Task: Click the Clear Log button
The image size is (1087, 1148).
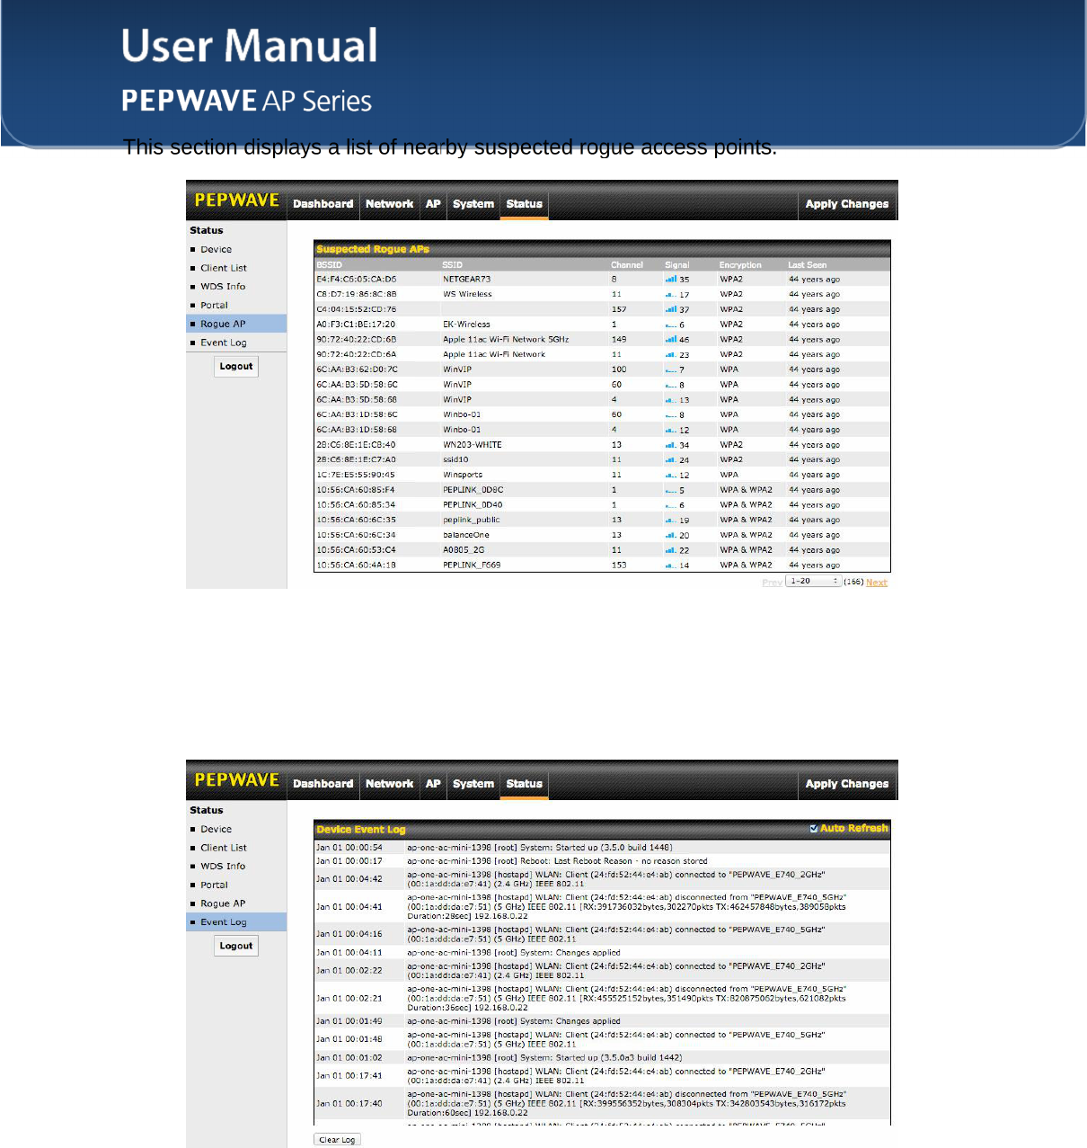Action: 337,1140
